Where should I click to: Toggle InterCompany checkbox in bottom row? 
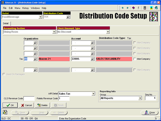[x=135, y=70]
